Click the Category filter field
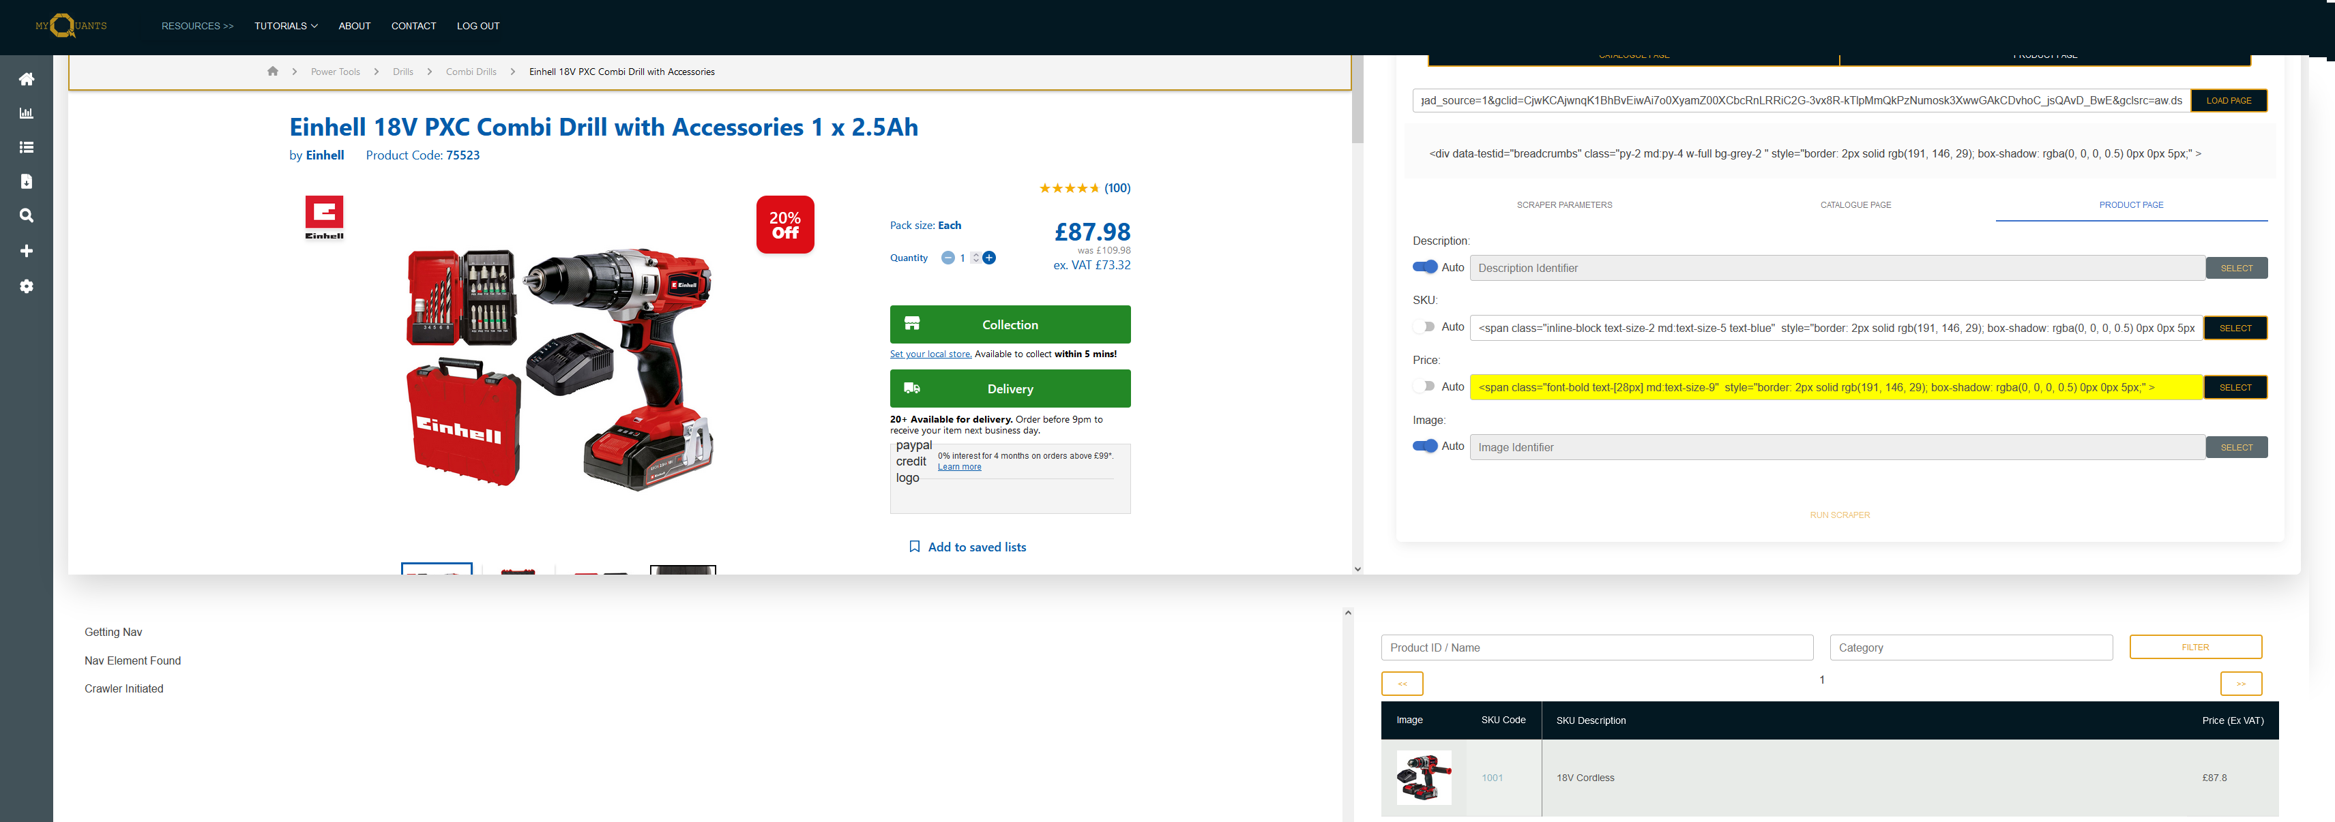 (1971, 648)
